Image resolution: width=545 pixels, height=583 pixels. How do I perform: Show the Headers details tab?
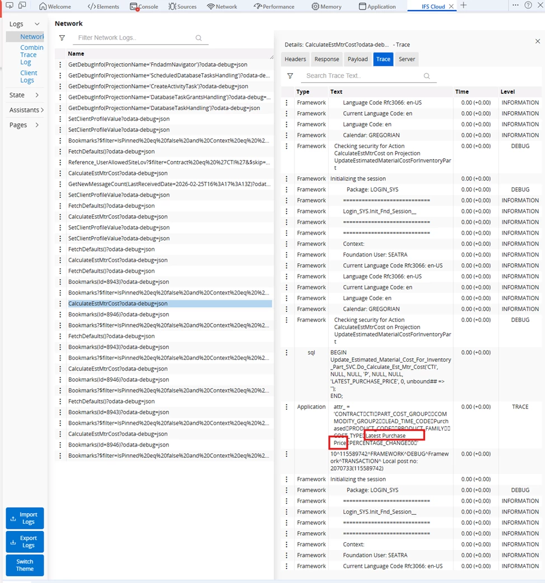(x=295, y=59)
